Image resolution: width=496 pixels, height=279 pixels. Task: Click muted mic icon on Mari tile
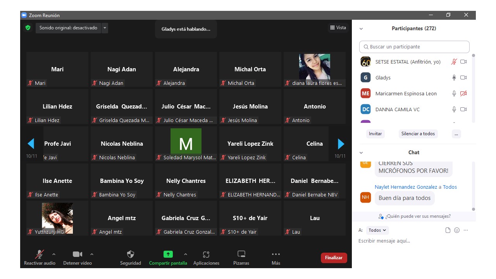[30, 83]
